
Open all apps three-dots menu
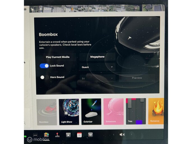(35, 135)
